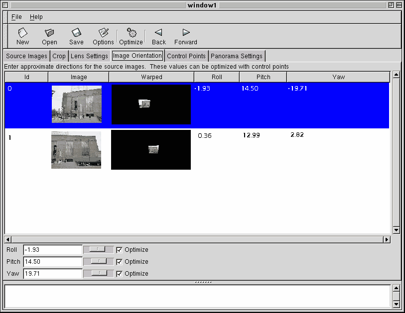The image size is (405, 313).
Task: Open the Panorama Settings tab
Action: click(x=237, y=56)
